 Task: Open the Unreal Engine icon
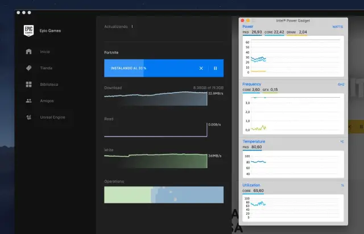pyautogui.click(x=28, y=118)
